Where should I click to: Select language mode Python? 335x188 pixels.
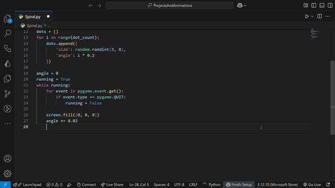pyautogui.click(x=214, y=184)
